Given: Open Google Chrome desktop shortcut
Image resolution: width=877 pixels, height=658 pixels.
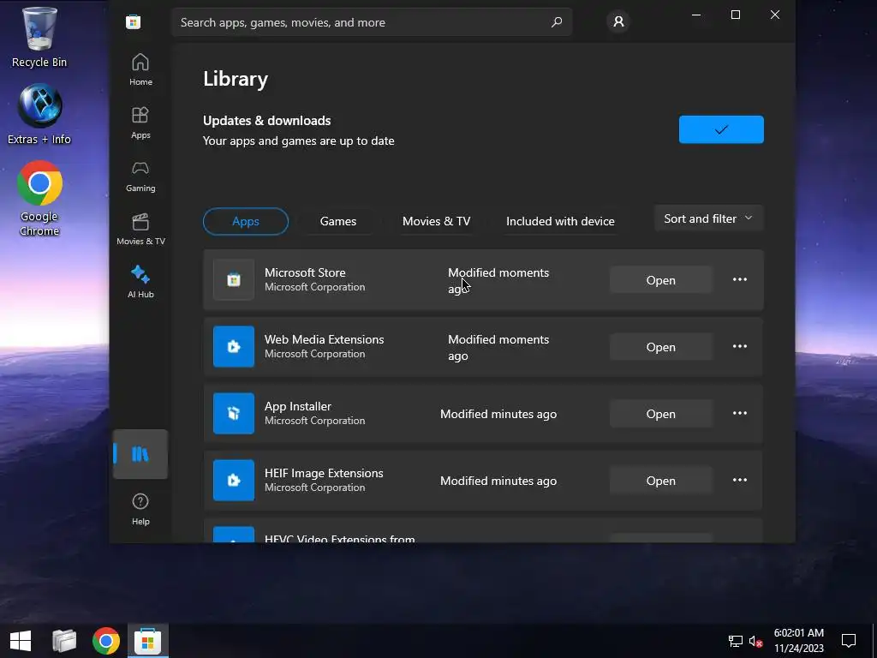Looking at the screenshot, I should pos(39,199).
